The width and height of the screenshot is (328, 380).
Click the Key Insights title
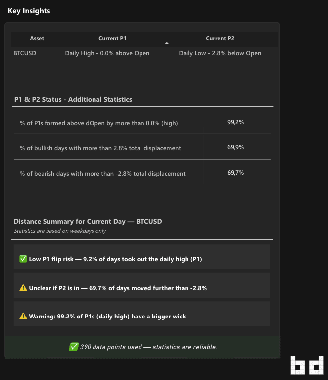29,11
